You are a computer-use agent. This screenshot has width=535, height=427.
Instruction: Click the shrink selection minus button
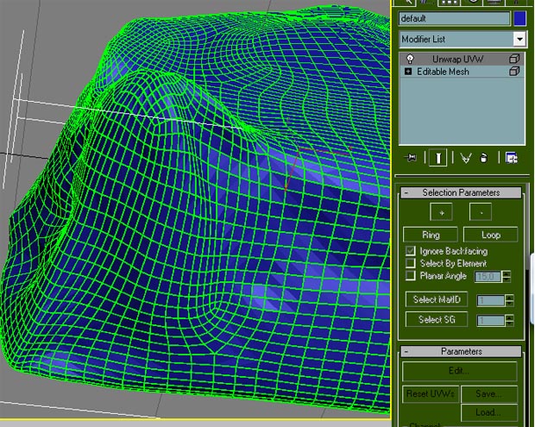pyautogui.click(x=481, y=212)
